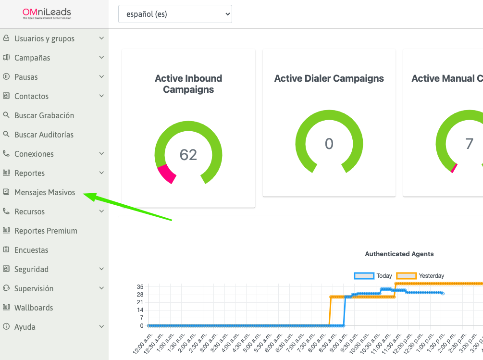Click the Campañas megaphone icon
483x360 pixels.
pos(6,58)
